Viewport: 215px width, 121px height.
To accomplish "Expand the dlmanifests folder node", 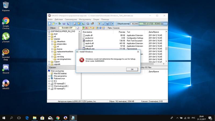I will [x=52, y=41].
